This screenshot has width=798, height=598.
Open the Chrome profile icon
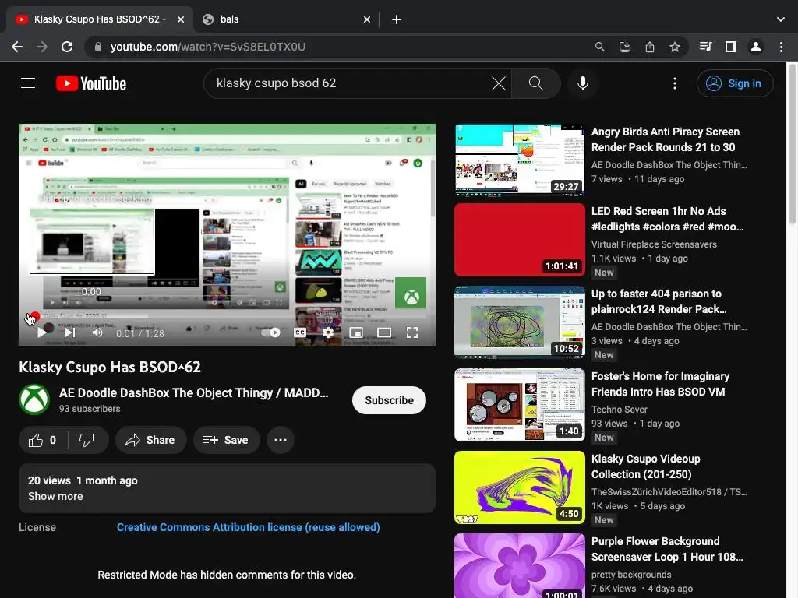(756, 47)
